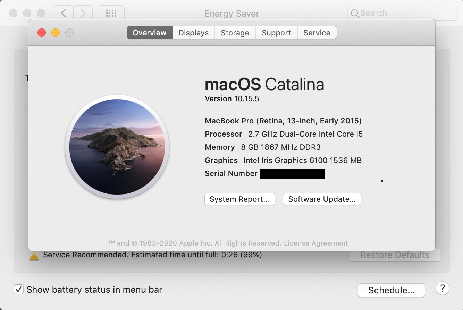Click the macOS Catalina title
The image size is (463, 310).
(264, 84)
